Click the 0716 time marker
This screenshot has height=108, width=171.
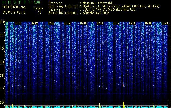100,23
